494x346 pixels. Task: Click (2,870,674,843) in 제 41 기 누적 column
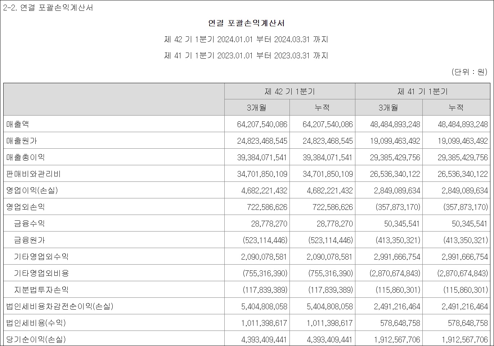coord(463,273)
